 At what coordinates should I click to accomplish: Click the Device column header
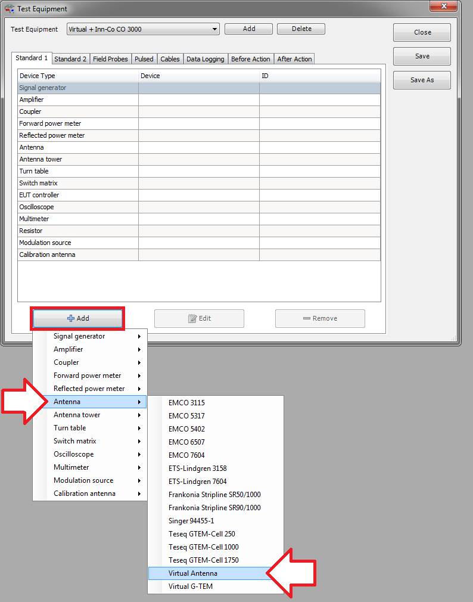point(199,76)
